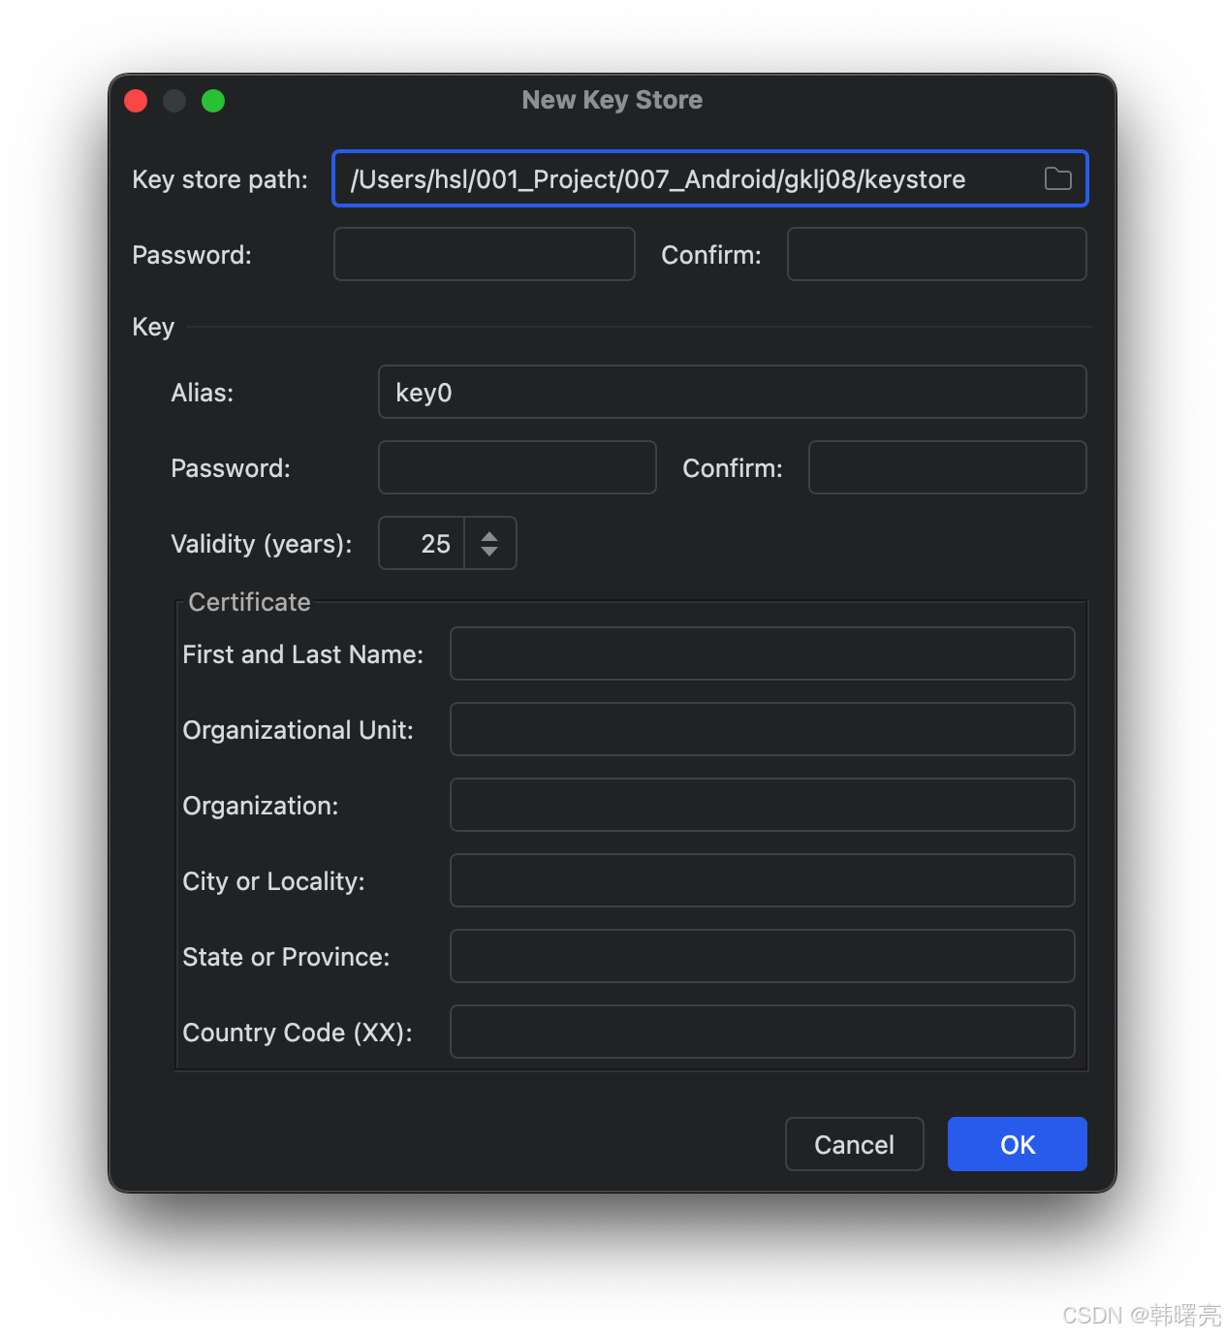This screenshot has width=1225, height=1336.
Task: Click the key store path input field
Action: (678, 178)
